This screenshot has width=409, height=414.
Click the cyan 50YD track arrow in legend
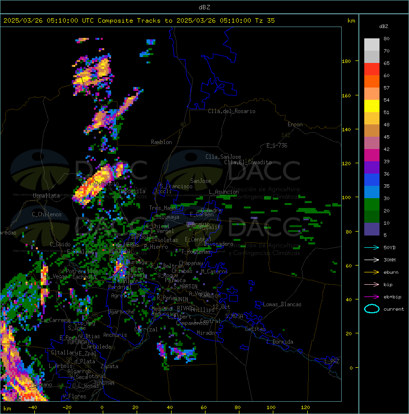(x=372, y=247)
